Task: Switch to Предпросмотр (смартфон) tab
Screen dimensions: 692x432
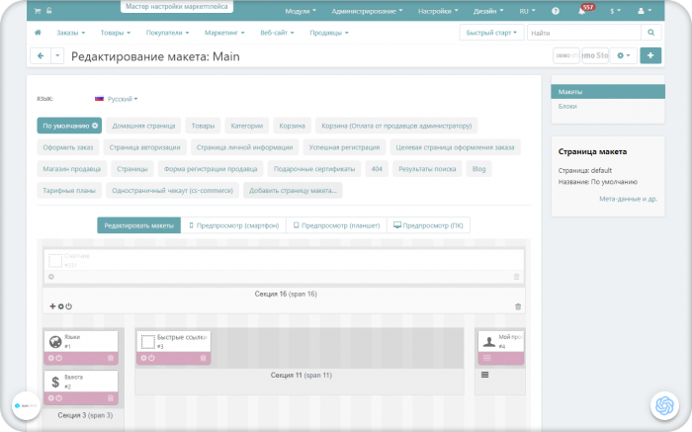Action: (x=233, y=225)
